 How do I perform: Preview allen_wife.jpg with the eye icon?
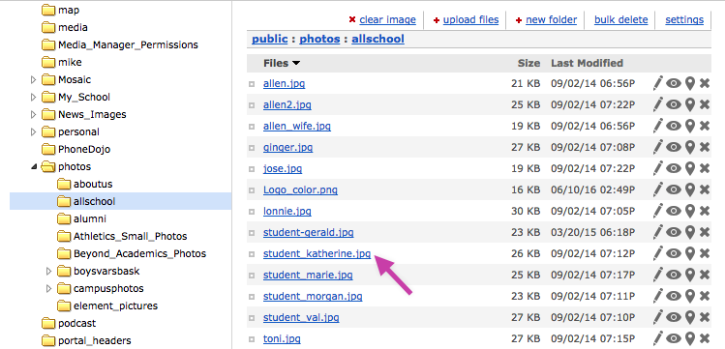[674, 126]
